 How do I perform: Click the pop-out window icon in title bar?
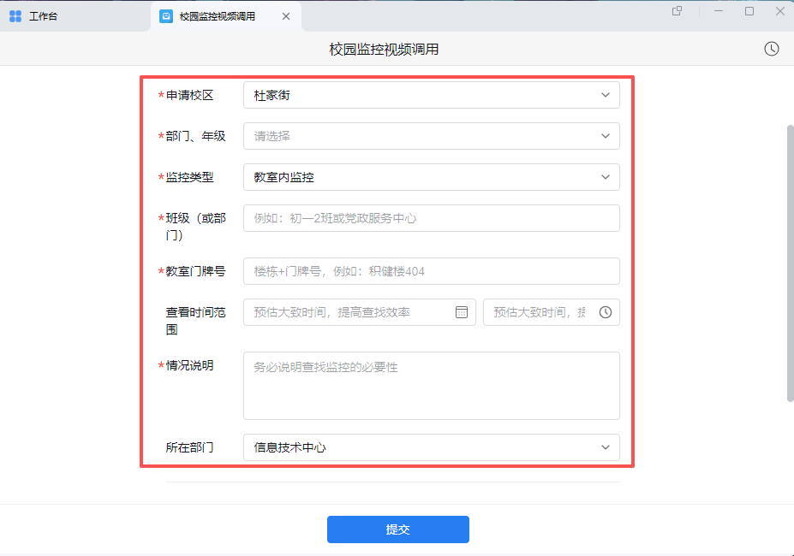[677, 11]
